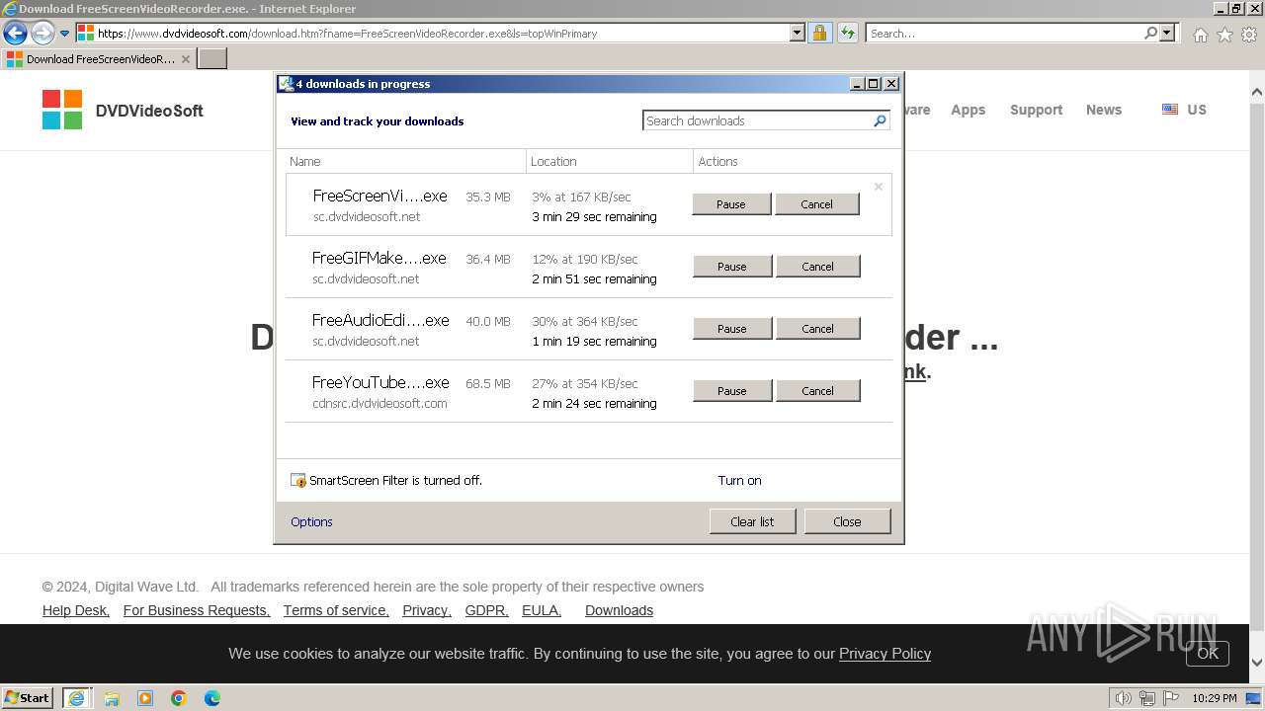Accept cookies with the OK button
1265x711 pixels.
pyautogui.click(x=1208, y=653)
